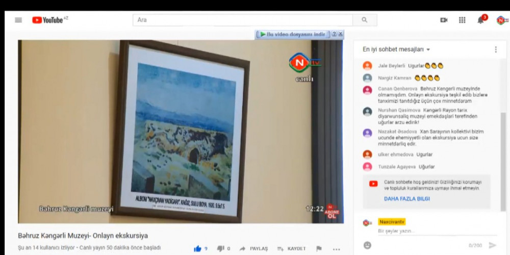Open the YouTube apps grid
This screenshot has width=510, height=255.
pyautogui.click(x=462, y=20)
